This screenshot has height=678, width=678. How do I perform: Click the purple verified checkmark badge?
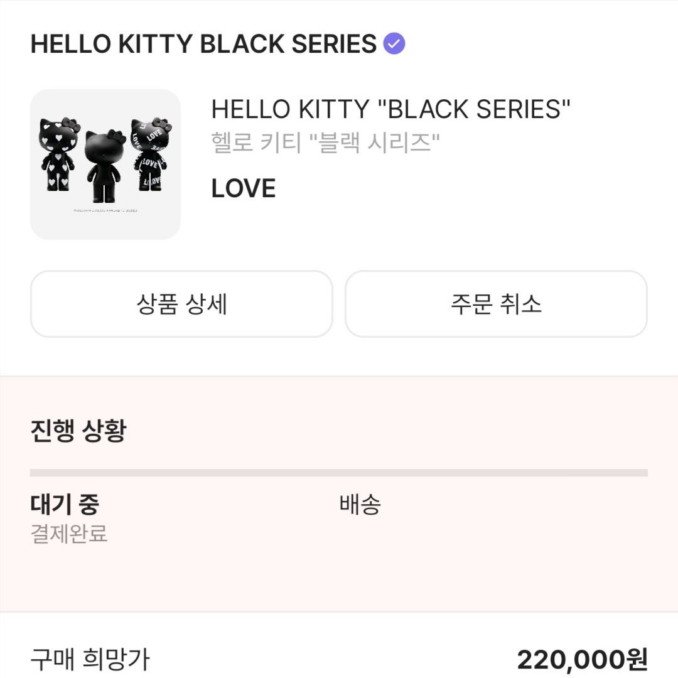[x=394, y=44]
